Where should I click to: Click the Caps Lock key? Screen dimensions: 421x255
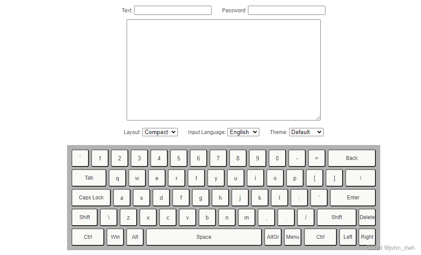point(91,198)
